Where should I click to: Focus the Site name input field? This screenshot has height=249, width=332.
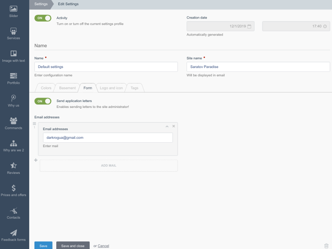(x=258, y=67)
